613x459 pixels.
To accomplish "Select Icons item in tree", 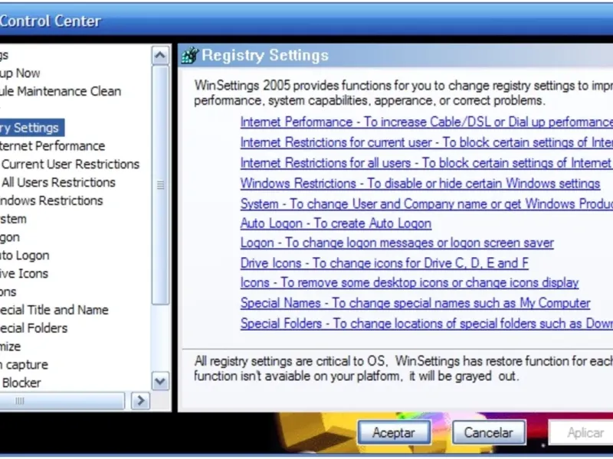I will (x=8, y=292).
